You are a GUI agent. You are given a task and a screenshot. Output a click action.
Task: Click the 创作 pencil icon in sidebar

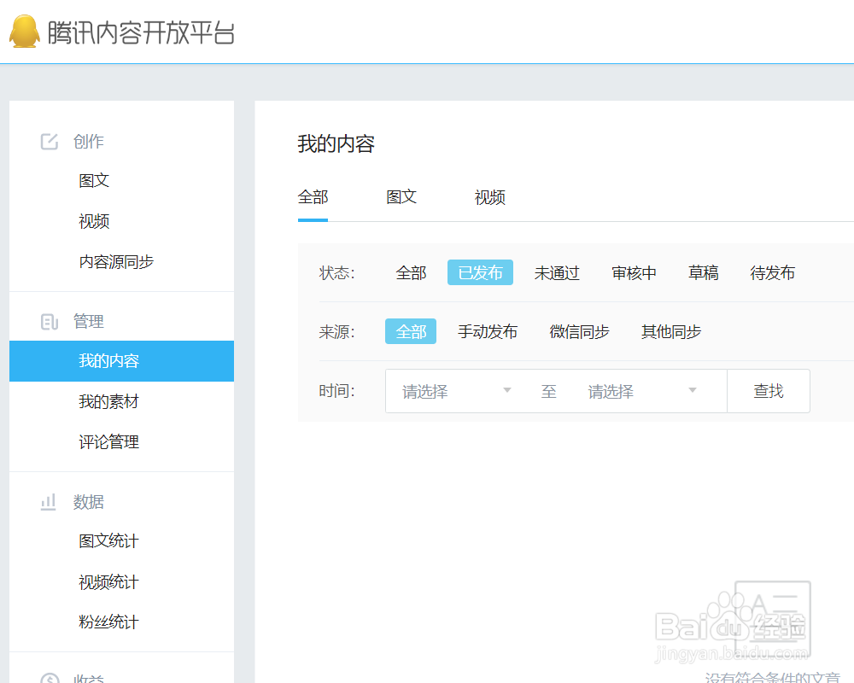49,141
